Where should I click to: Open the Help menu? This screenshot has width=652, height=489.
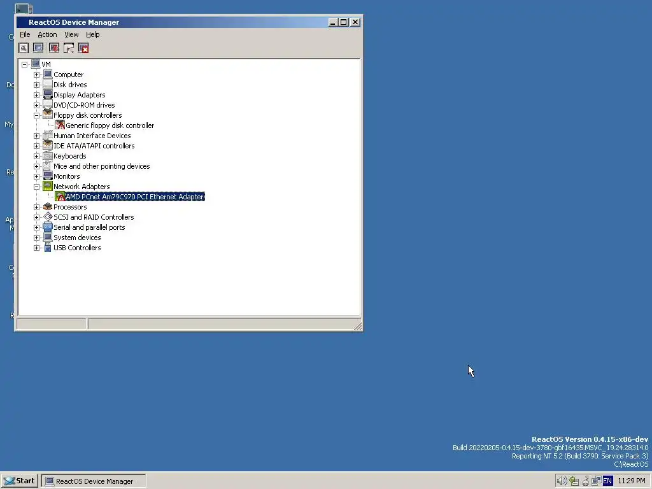(93, 34)
